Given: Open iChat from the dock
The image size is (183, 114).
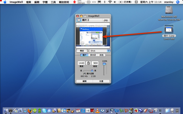Looking at the screenshot, I should coord(49,110).
